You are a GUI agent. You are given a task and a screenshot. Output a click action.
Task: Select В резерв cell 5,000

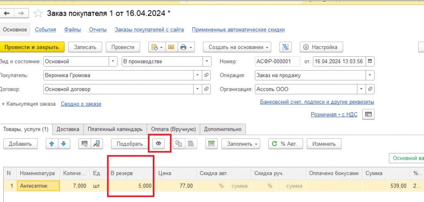click(x=132, y=186)
